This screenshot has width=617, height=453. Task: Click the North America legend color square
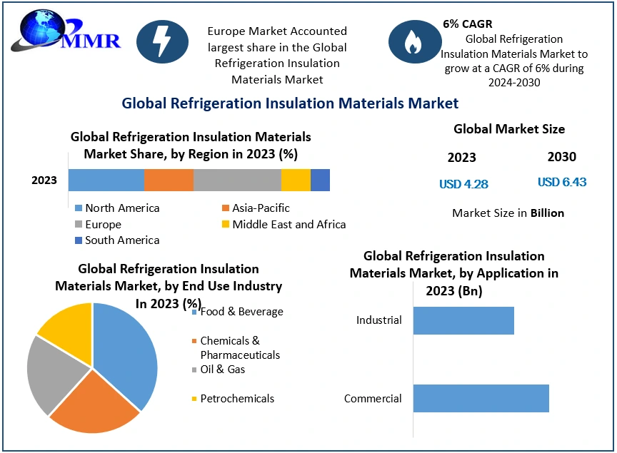tap(79, 208)
